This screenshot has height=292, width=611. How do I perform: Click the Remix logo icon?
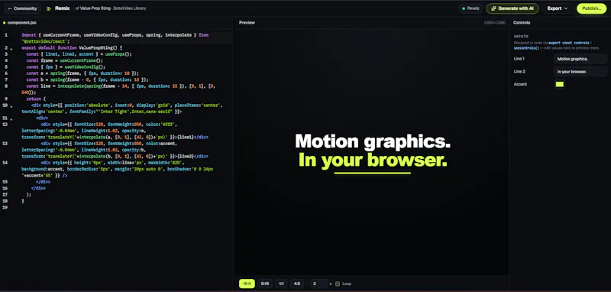tap(49, 8)
